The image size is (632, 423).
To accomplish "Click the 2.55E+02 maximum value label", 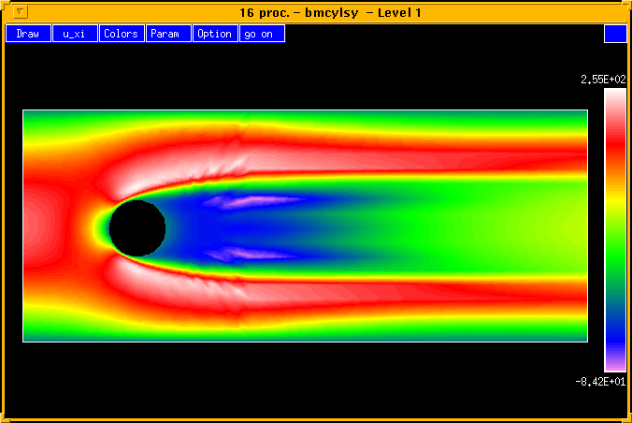I will 603,80.
